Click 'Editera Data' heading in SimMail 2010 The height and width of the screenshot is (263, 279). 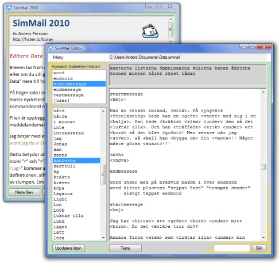point(26,56)
